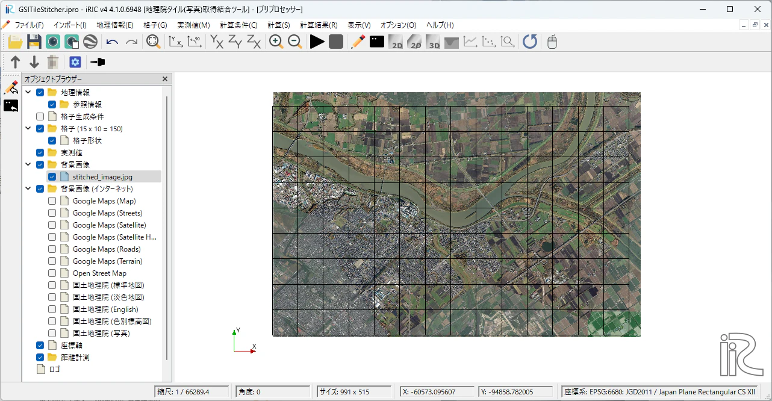Click the mouse hint icon
The width and height of the screenshot is (772, 401).
click(x=552, y=42)
